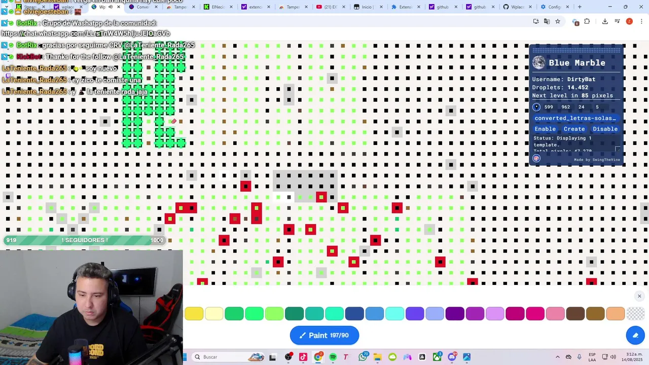Open Discord from the taskbar
The width and height of the screenshot is (649, 365).
coord(452,357)
